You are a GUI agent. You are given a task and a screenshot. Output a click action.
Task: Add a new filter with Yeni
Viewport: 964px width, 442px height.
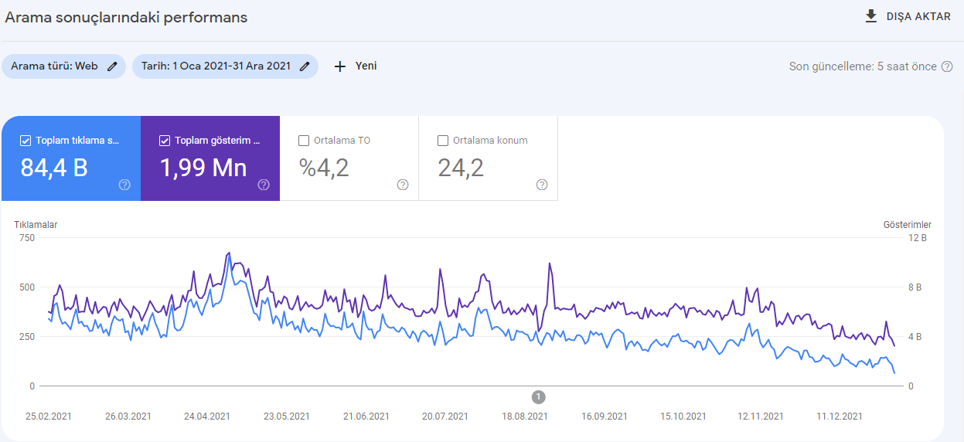356,66
